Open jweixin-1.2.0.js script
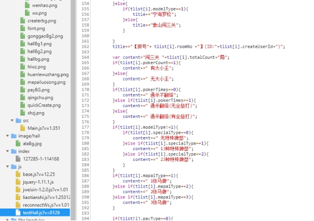This screenshot has height=221, width=314. pyautogui.click(x=45, y=190)
